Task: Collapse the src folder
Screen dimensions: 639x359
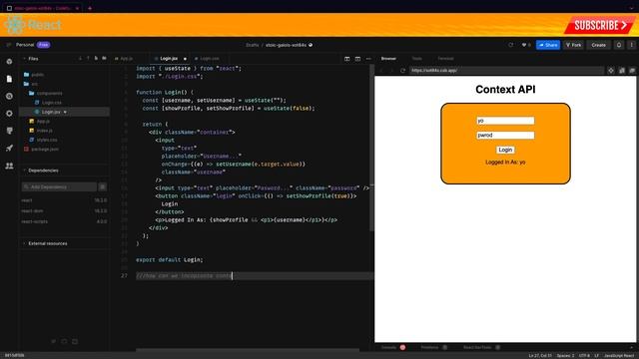Action: [x=31, y=84]
